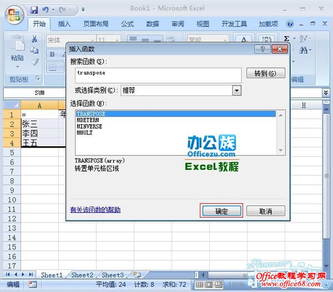Open the font size dropdown

coord(117,40)
